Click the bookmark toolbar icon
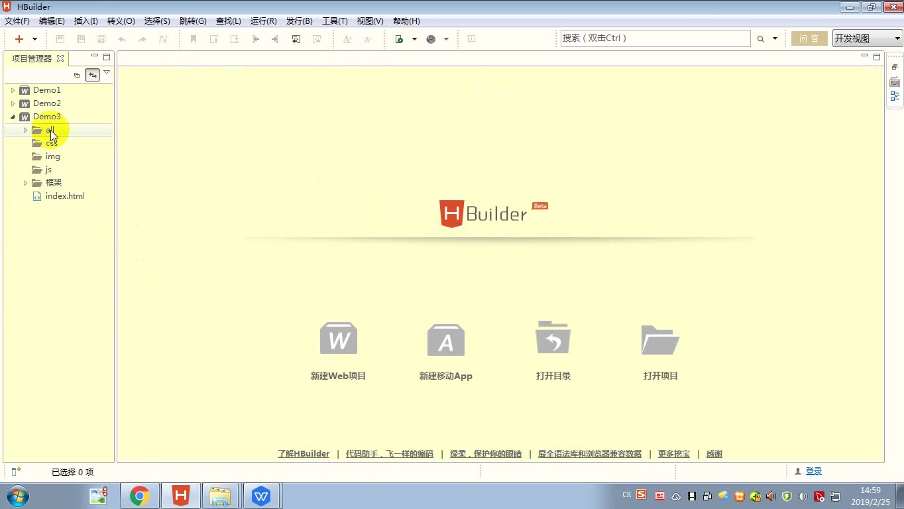 click(194, 39)
